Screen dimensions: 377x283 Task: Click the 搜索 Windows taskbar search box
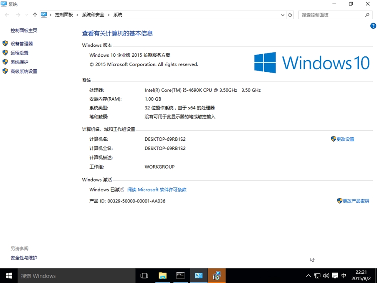point(76,276)
